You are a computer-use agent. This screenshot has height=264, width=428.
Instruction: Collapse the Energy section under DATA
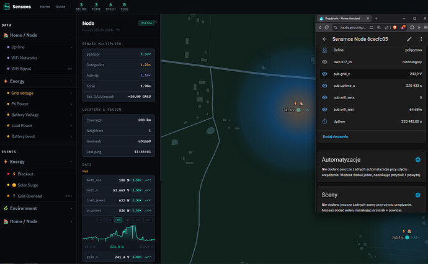38,81
